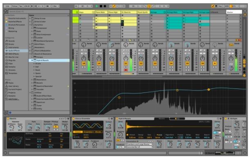The image size is (252, 159).
Task: Expand the Delay & Loop folder
Action: pos(30,18)
